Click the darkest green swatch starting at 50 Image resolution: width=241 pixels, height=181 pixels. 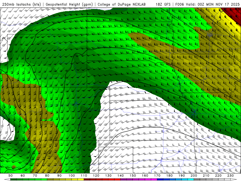pos(14,179)
